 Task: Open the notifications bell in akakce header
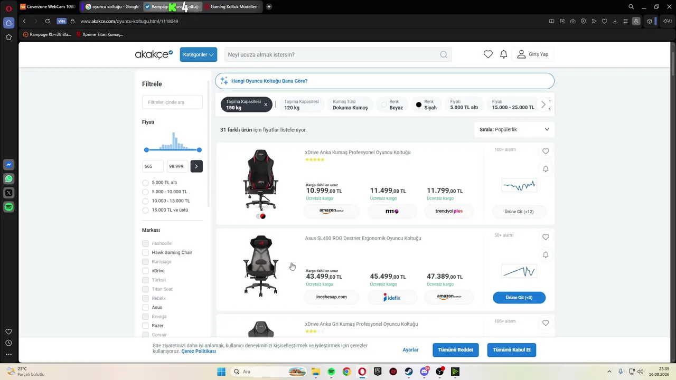[x=504, y=54]
